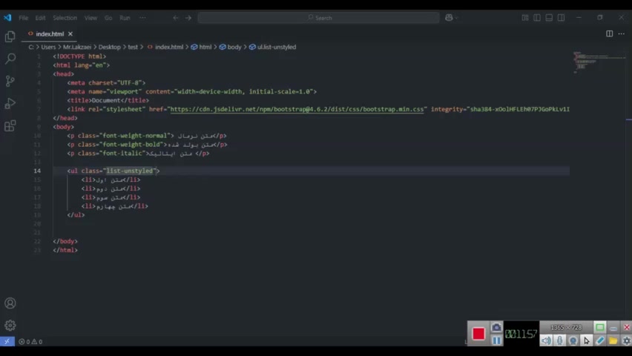
Task: Open the Go menu
Action: click(108, 18)
